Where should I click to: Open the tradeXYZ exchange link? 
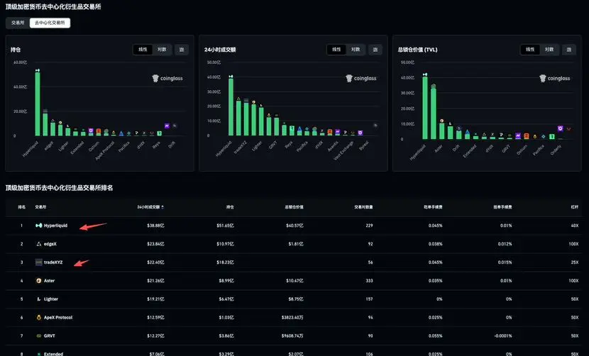(x=53, y=262)
